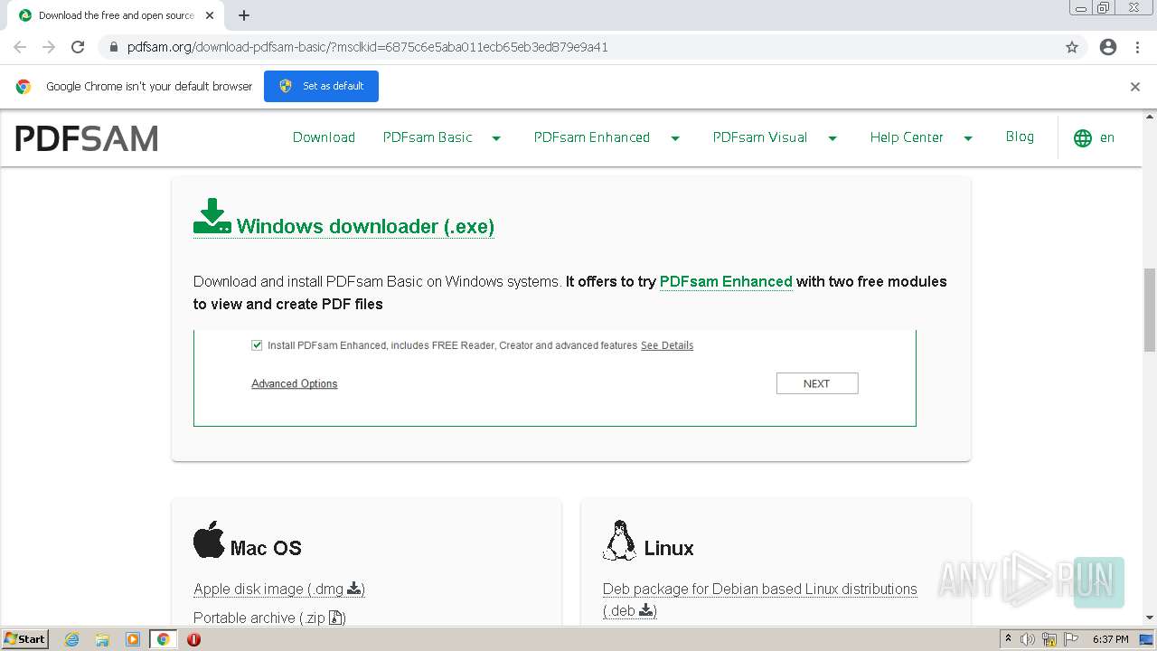Click the page vertical scrollbar thumb

[x=1150, y=310]
